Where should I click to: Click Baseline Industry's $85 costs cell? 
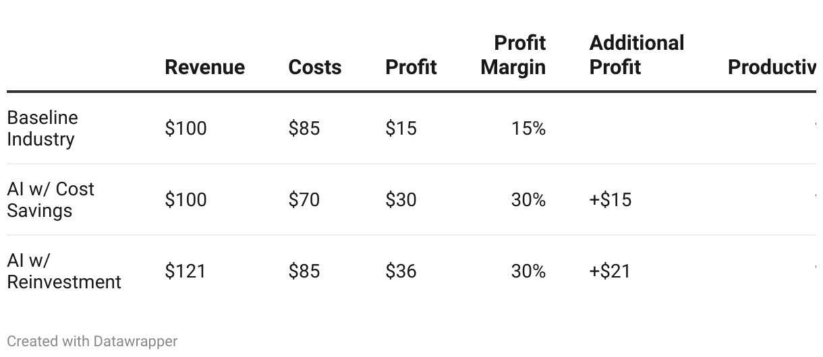(x=304, y=128)
